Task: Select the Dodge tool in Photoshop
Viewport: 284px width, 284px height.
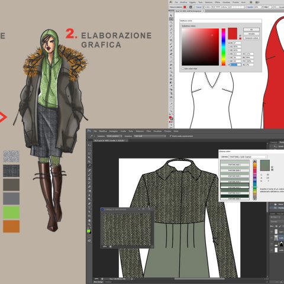Action: (x=89, y=199)
